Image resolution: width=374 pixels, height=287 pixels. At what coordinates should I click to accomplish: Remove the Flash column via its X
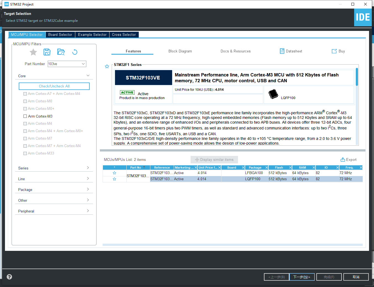(290, 168)
